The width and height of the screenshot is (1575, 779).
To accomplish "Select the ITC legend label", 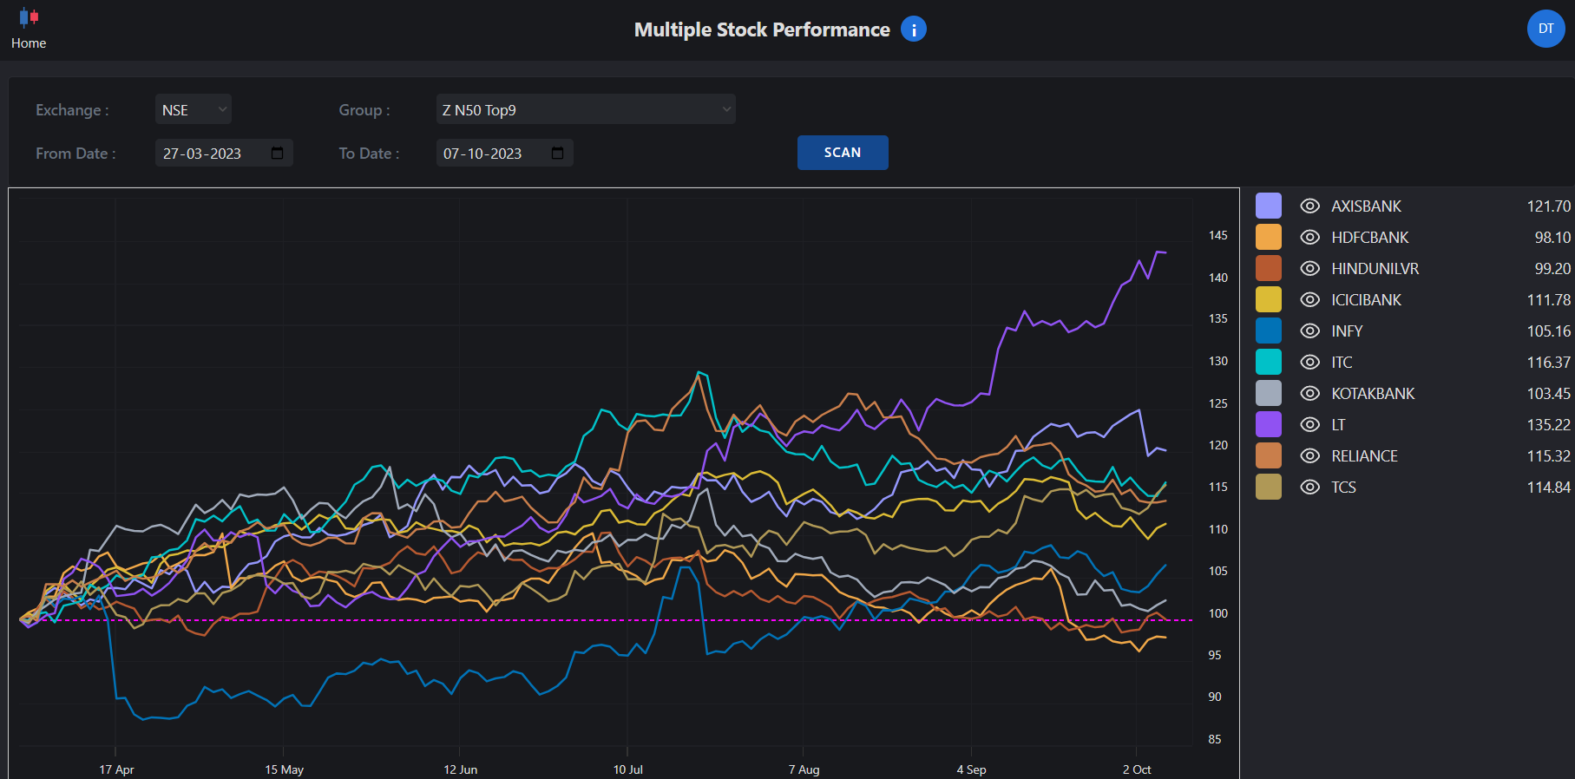I will (1342, 363).
